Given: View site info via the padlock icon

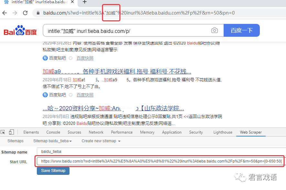Looking at the screenshot, I should pyautogui.click(x=38, y=13).
